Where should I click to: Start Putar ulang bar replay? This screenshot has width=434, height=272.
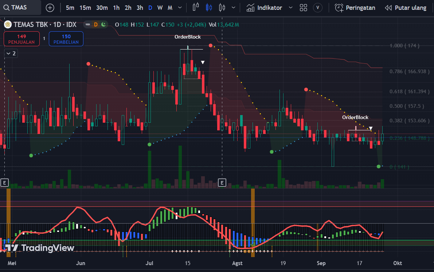coord(406,8)
